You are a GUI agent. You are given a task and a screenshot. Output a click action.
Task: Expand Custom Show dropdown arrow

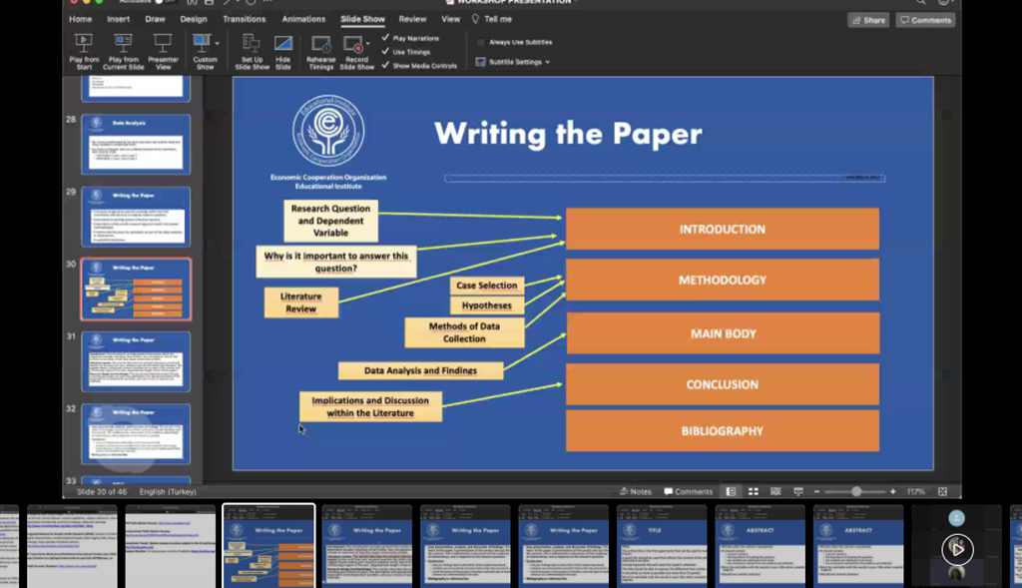click(x=217, y=44)
